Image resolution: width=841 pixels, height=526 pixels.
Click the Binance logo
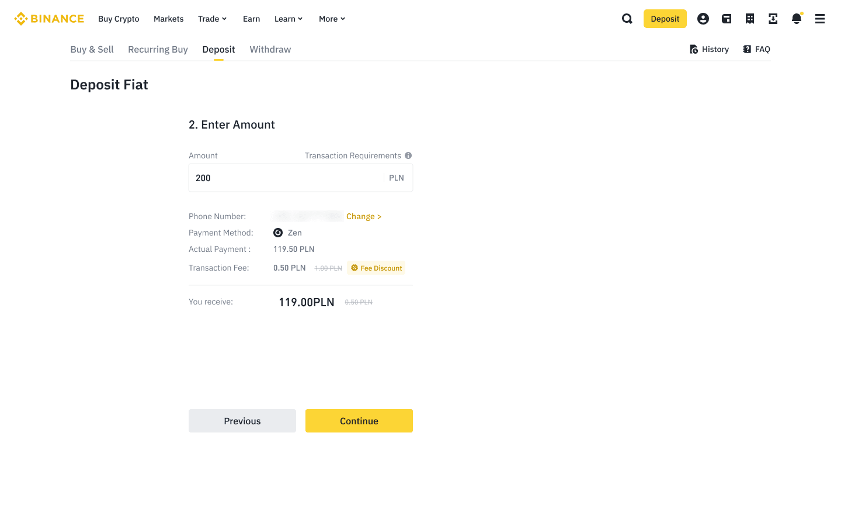coord(49,19)
